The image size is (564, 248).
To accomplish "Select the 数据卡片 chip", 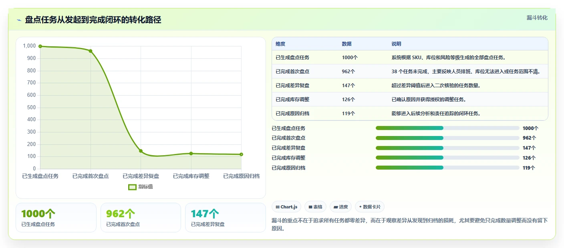I will pos(369,207).
